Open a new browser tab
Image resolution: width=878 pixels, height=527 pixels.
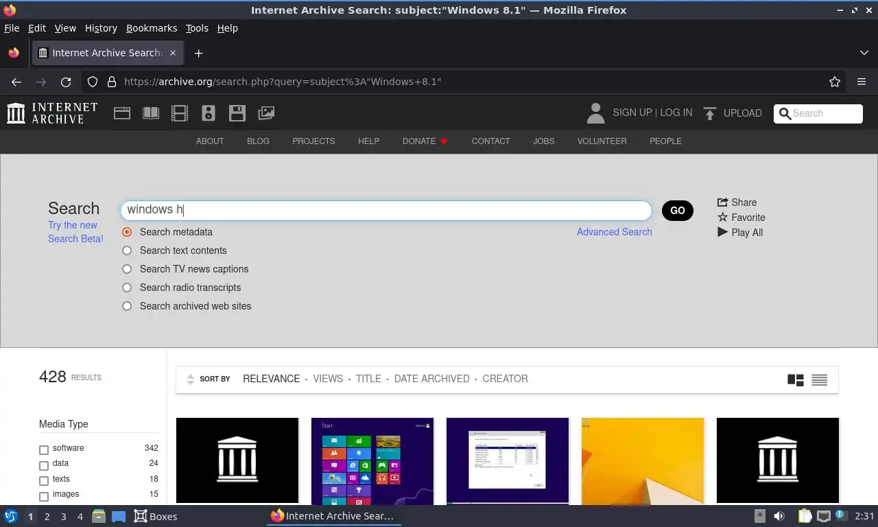(198, 53)
